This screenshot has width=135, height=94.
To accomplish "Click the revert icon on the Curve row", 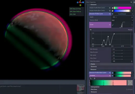I will click(x=110, y=25).
